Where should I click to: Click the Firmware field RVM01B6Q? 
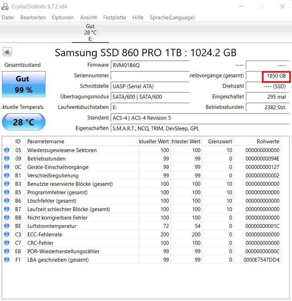point(150,65)
